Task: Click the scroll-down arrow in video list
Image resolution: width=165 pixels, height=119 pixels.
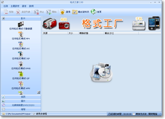Action: (39, 92)
